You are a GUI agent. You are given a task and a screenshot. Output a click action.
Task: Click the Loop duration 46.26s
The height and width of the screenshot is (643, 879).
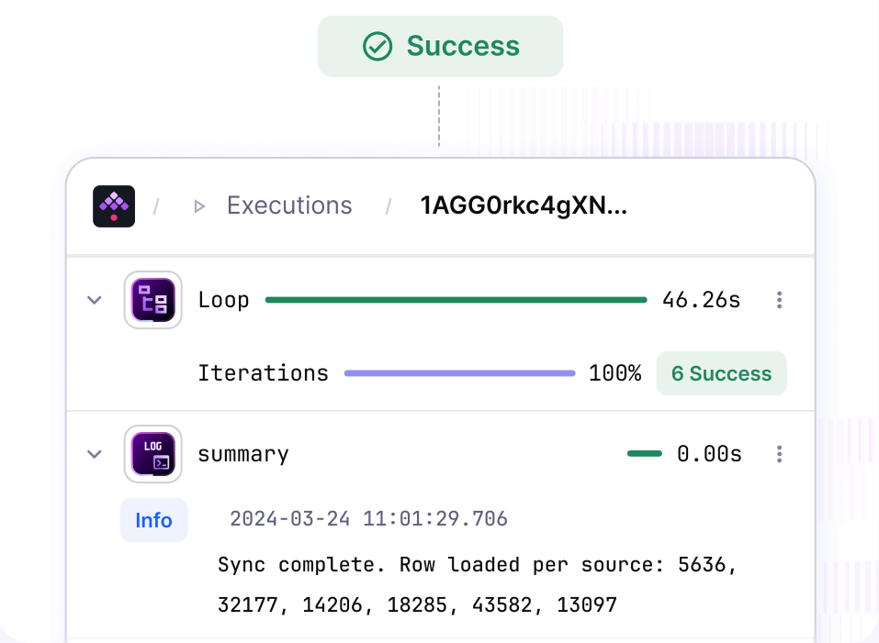(x=702, y=300)
